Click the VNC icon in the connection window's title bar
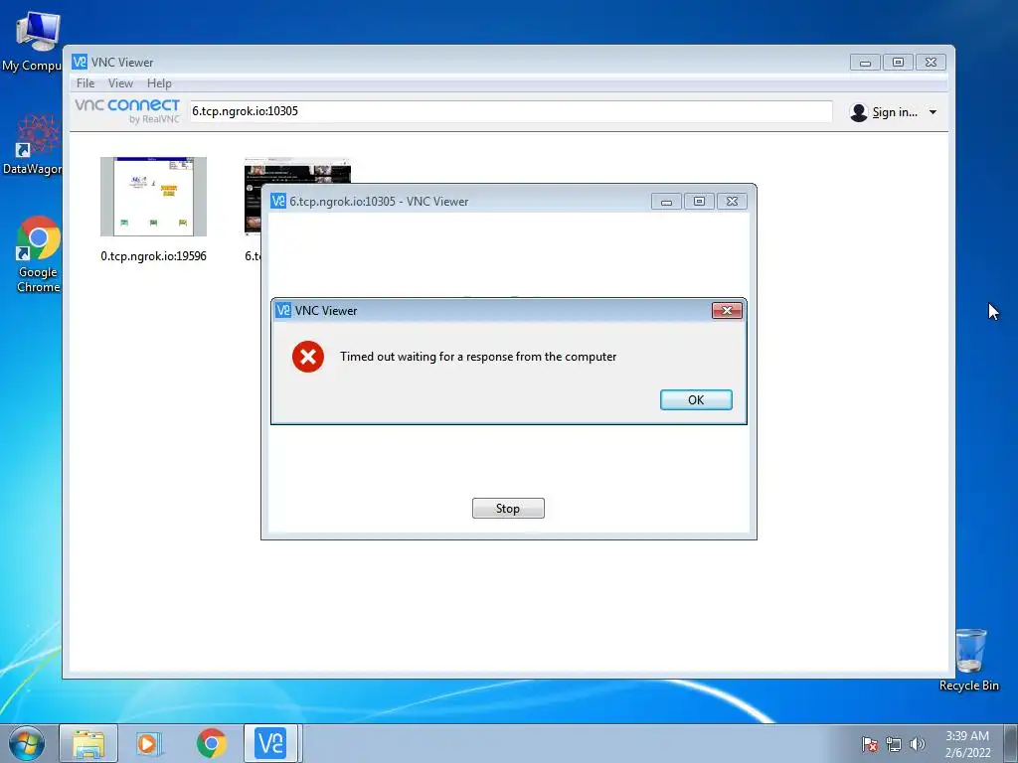The image size is (1018, 763). tap(278, 201)
